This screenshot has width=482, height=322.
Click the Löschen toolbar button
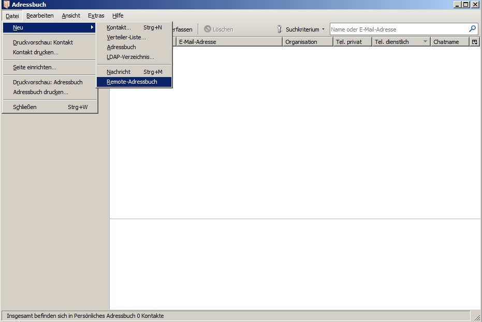click(218, 29)
